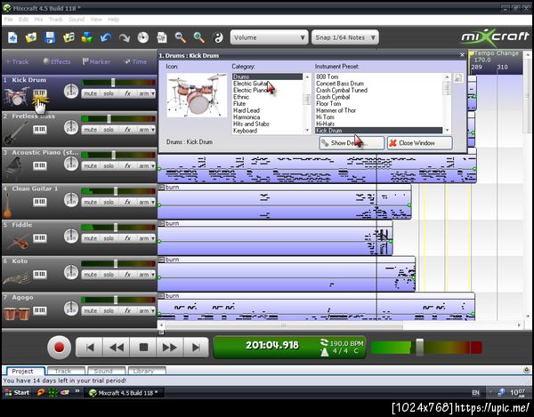Open the Snap 1/64 Notes dropdown

coord(344,37)
